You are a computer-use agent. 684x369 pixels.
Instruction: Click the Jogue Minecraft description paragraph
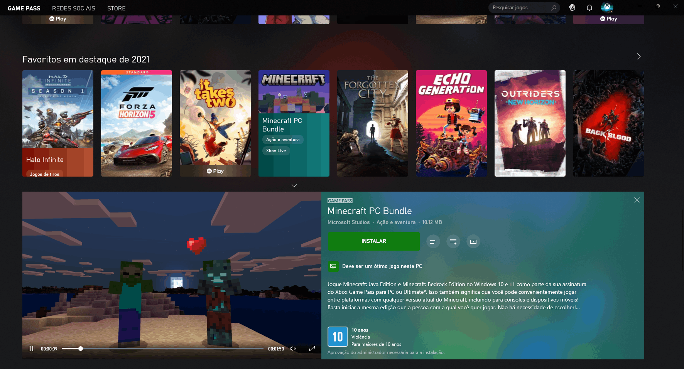tap(457, 296)
